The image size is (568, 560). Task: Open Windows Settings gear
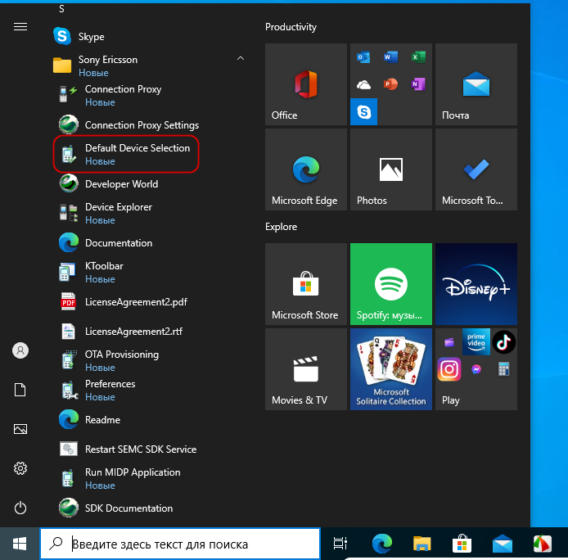click(x=20, y=468)
